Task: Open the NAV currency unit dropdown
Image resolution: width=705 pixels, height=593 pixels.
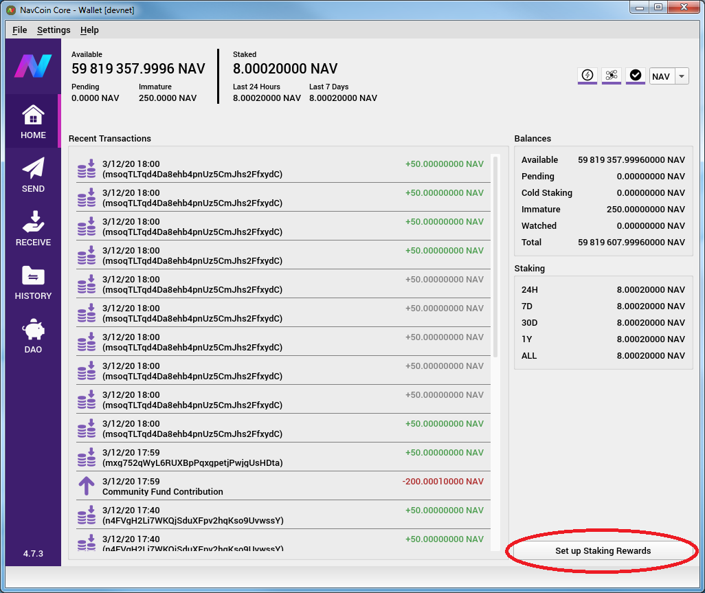Action: tap(669, 76)
